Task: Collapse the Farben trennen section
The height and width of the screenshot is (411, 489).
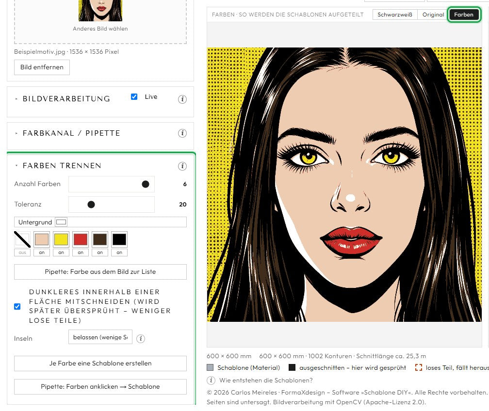Action: [62, 165]
